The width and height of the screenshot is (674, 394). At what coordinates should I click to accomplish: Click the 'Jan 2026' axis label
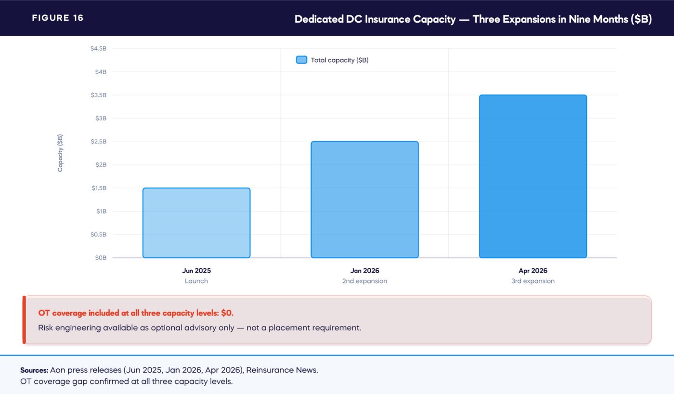364,271
